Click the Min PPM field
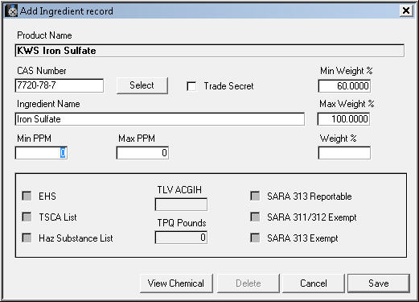The width and height of the screenshot is (419, 302). [x=41, y=153]
